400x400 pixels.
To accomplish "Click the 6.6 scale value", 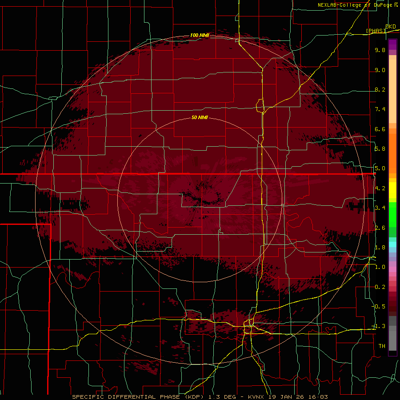I will pos(380,129).
